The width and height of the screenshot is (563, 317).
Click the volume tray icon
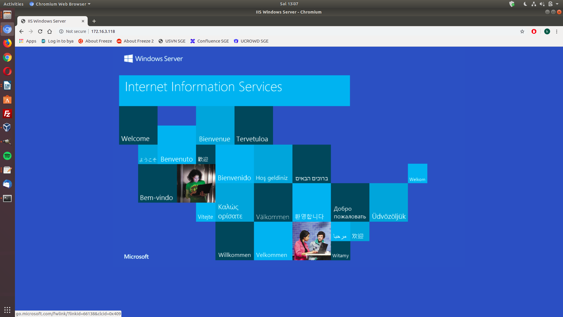(x=542, y=4)
